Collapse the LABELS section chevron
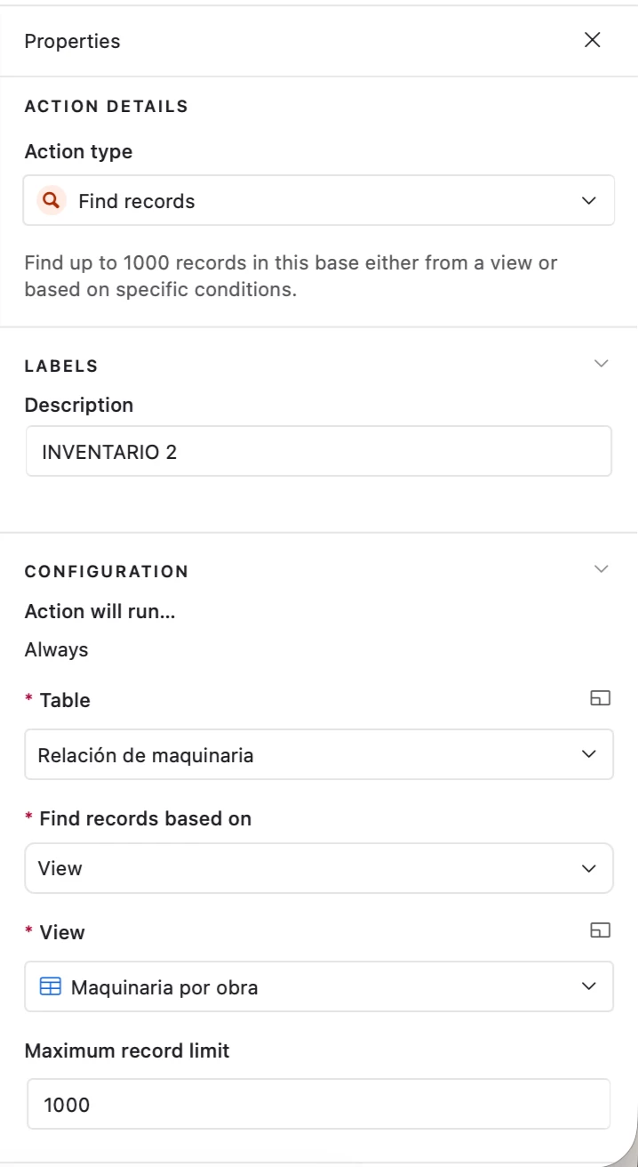The width and height of the screenshot is (638, 1167). [602, 363]
